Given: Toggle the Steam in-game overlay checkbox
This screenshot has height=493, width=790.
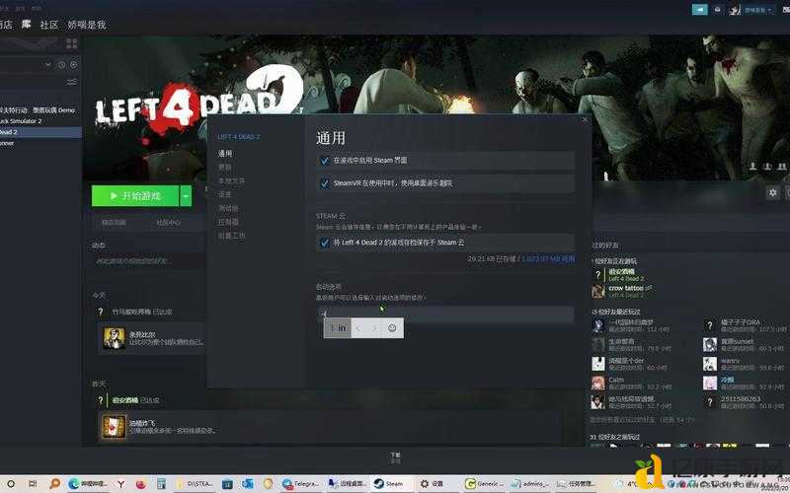Looking at the screenshot, I should pos(325,161).
